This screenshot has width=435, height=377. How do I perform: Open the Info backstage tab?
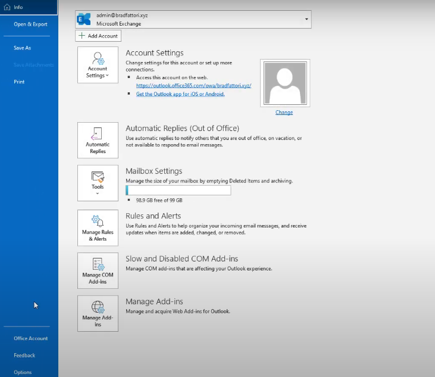(x=29, y=7)
